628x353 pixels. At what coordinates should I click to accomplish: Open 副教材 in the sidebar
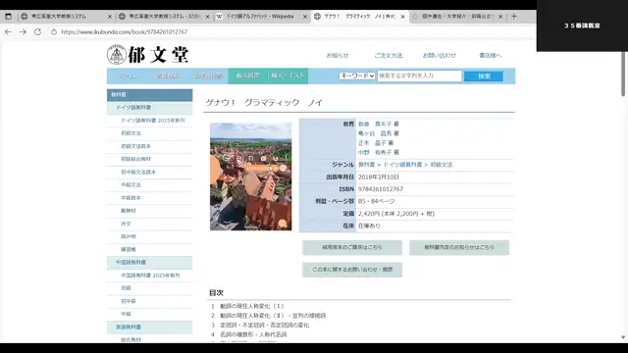(129, 211)
